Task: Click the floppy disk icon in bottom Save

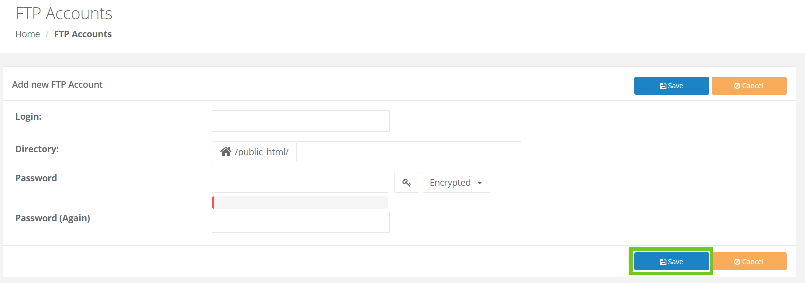Action: 663,262
